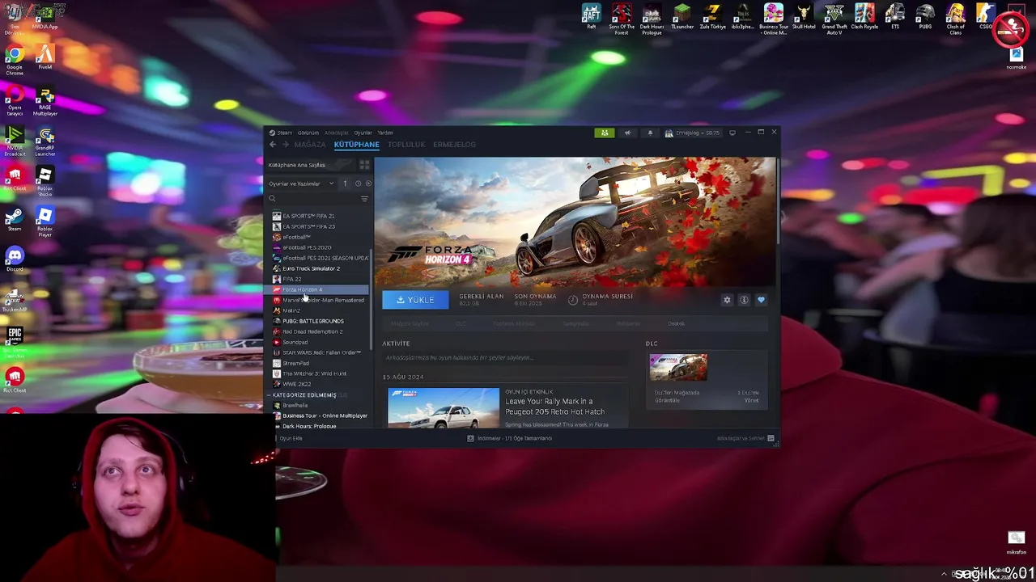Open advanced filter options icon
This screenshot has height=582, width=1036.
(364, 199)
